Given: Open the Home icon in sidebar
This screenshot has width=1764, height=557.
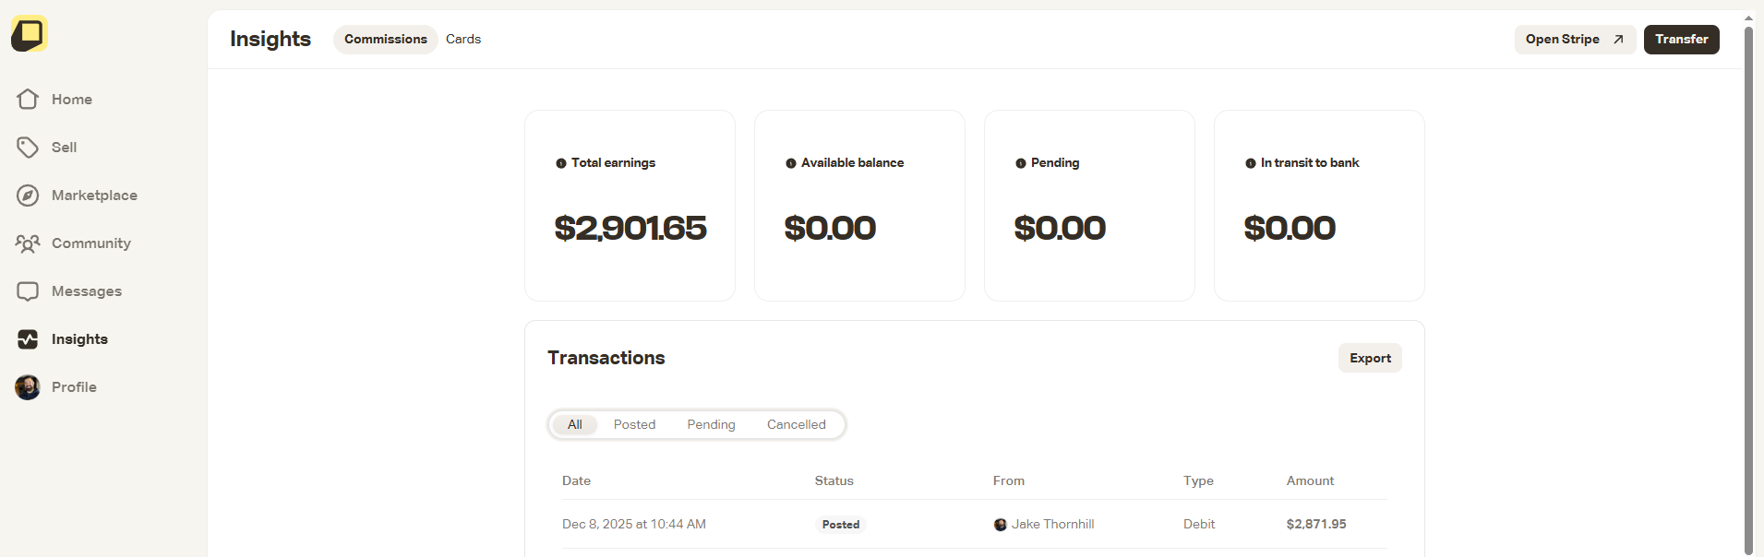Looking at the screenshot, I should (27, 99).
